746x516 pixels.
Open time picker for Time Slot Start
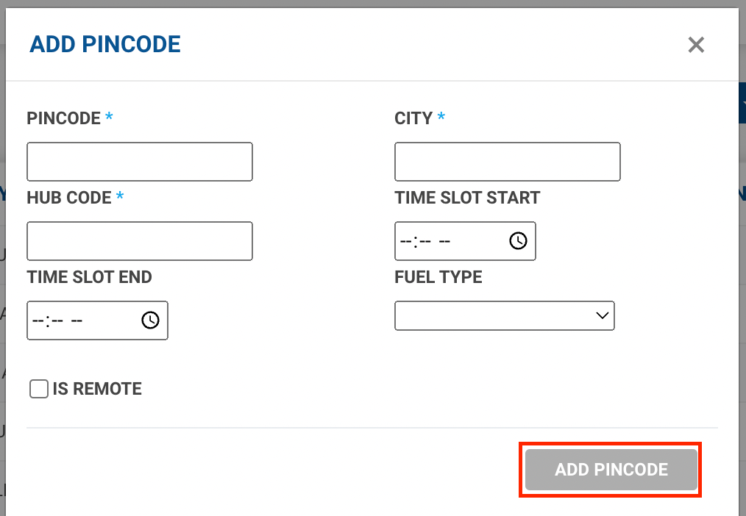pos(518,241)
